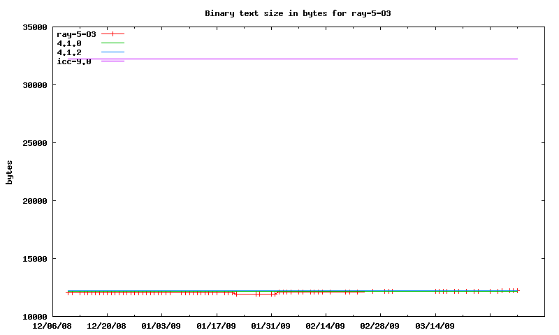Click the 'bytes' y-axis label

(x=9, y=172)
